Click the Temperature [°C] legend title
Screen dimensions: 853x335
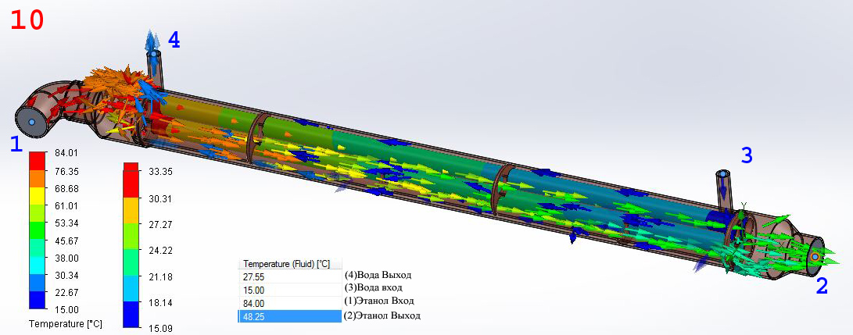tap(65, 324)
